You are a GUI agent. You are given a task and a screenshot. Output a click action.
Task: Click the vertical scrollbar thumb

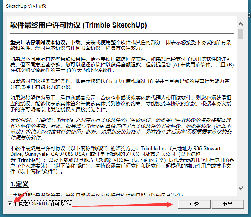point(240,34)
